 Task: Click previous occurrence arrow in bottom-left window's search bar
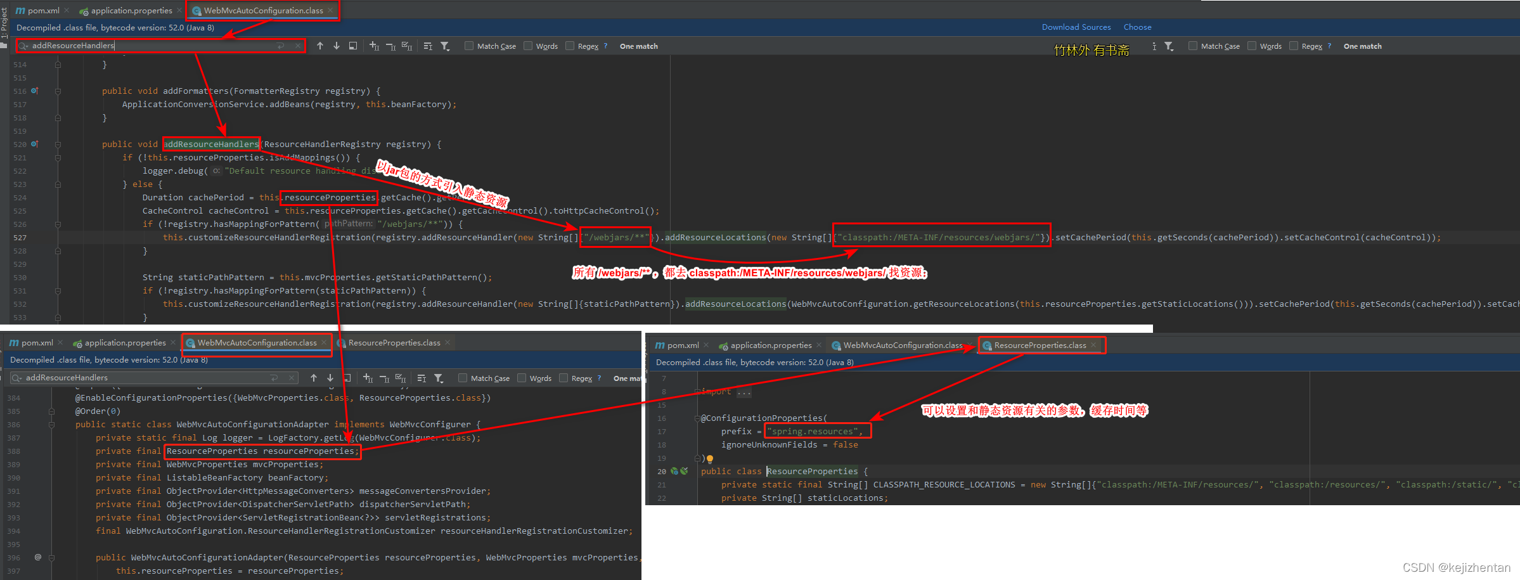314,378
